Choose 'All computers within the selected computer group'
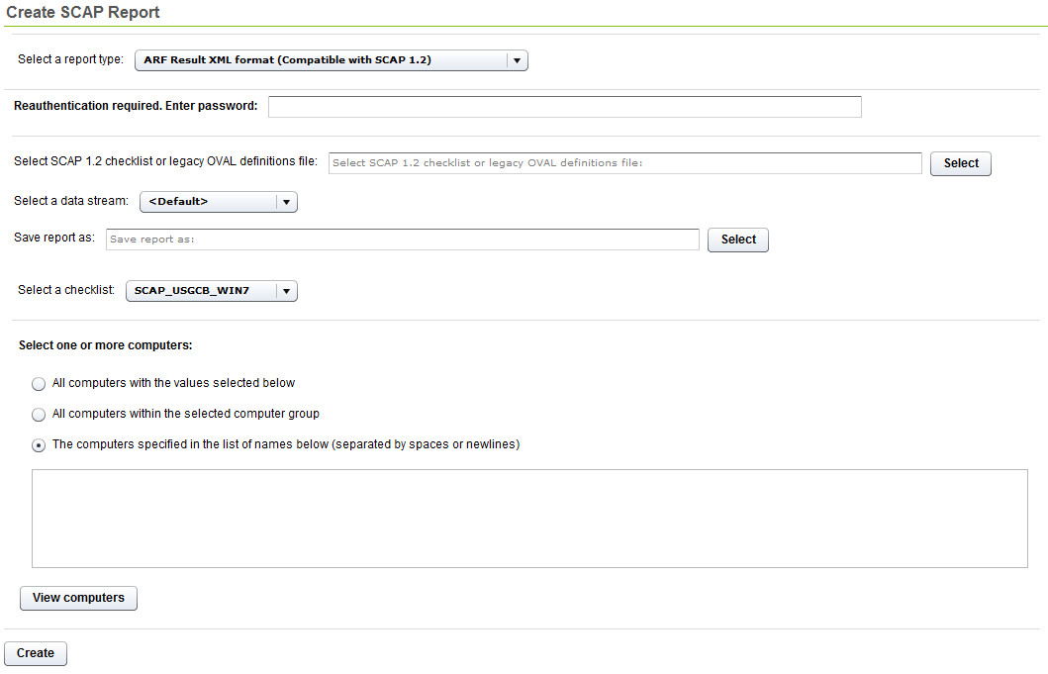 38,414
